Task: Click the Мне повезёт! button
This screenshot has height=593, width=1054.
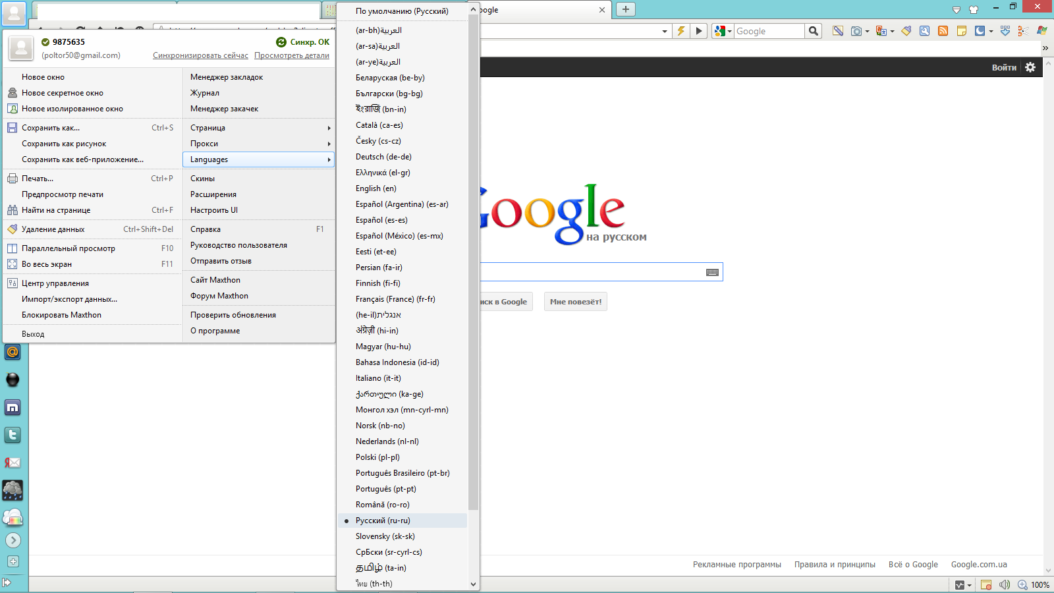Action: point(575,302)
